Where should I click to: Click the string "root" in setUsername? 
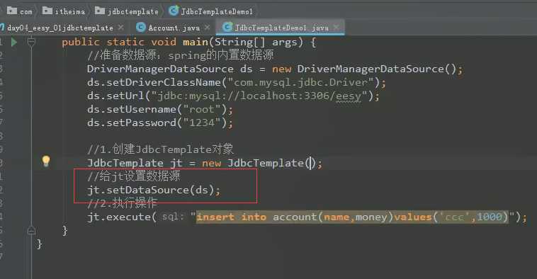202,110
